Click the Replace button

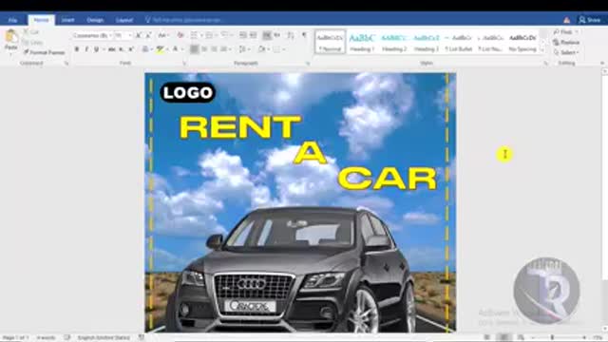(x=566, y=42)
